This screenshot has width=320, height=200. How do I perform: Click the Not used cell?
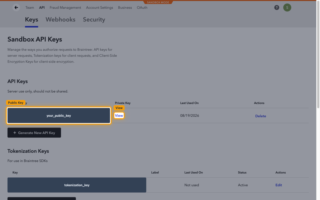(192, 185)
